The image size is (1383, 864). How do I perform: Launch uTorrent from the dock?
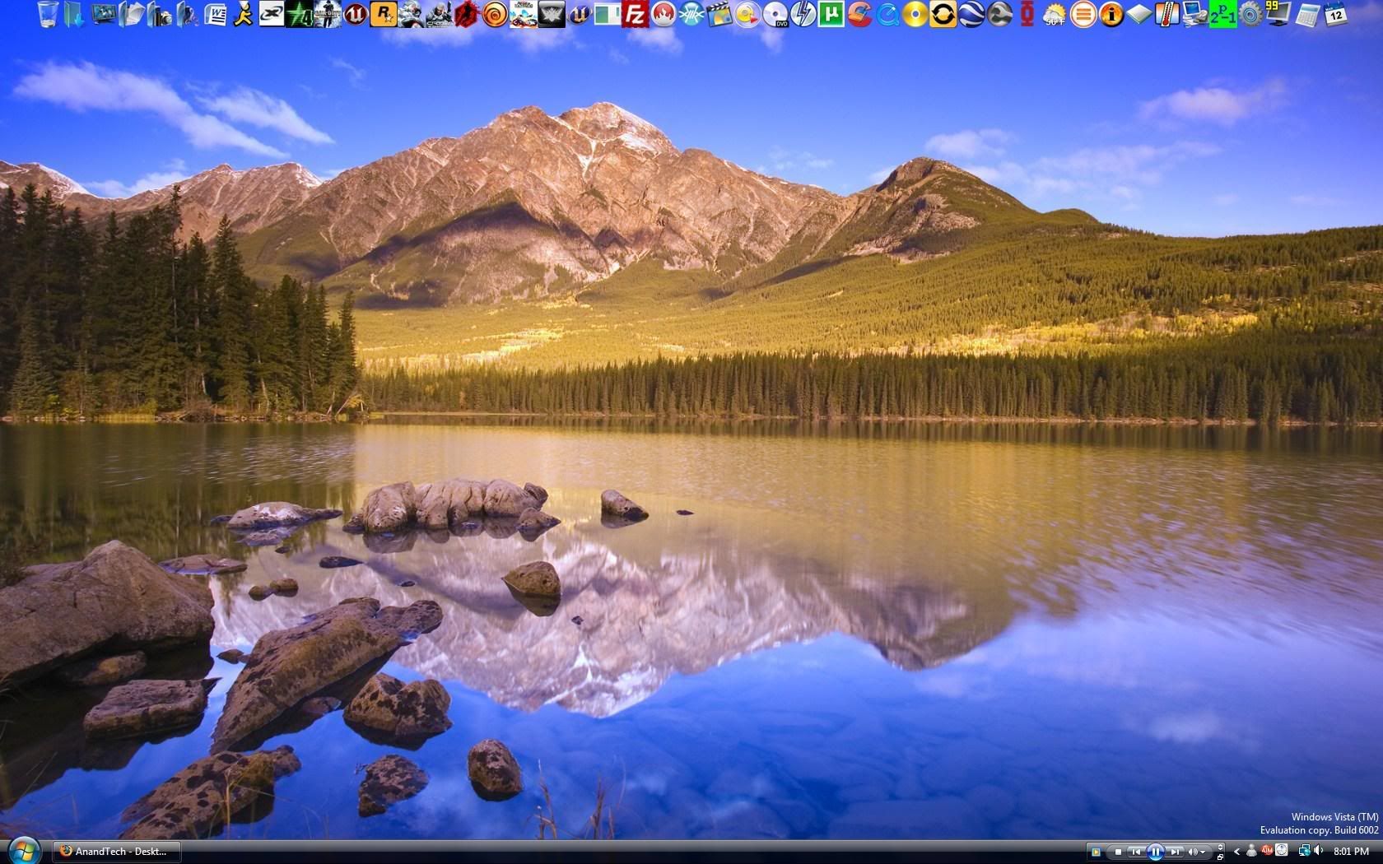(x=831, y=14)
